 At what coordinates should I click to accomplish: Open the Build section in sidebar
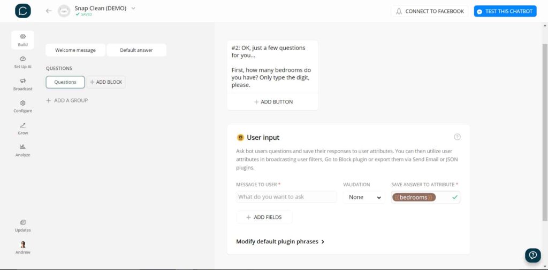22,39
